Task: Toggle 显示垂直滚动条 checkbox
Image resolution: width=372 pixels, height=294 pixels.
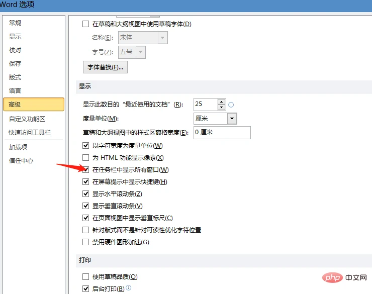Action: 85,206
